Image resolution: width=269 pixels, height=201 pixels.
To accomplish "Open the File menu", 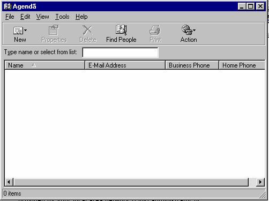I will click(10, 17).
